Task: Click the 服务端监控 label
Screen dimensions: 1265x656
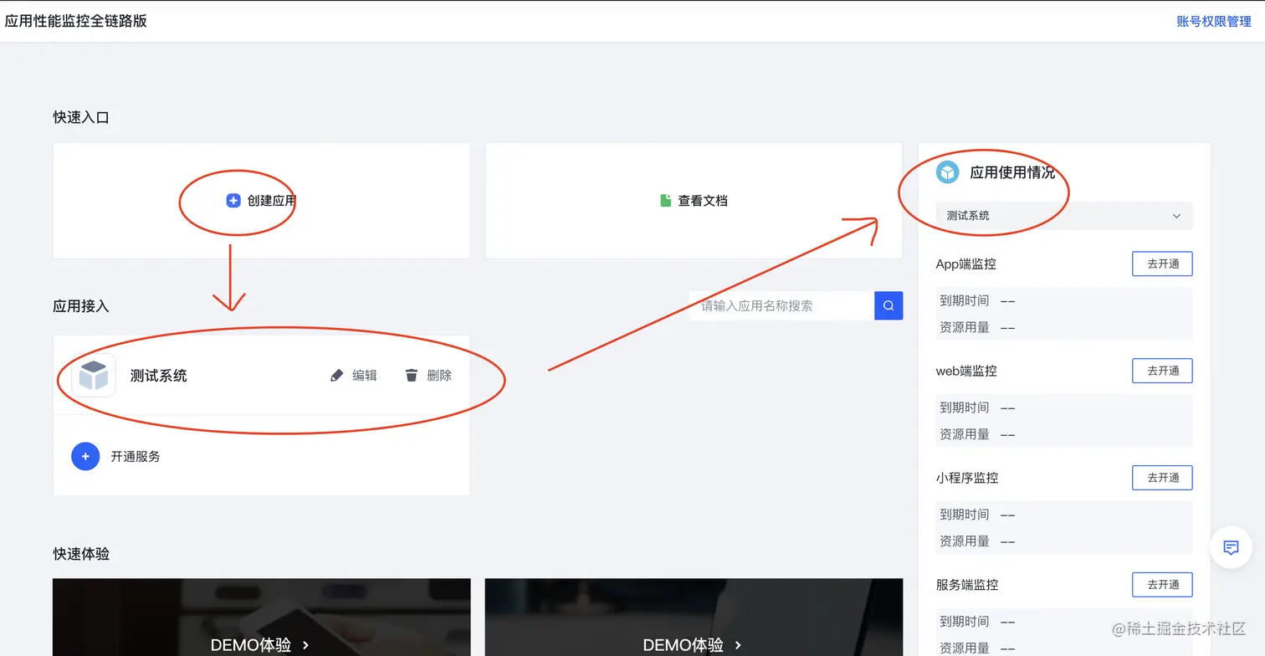Action: (x=967, y=585)
